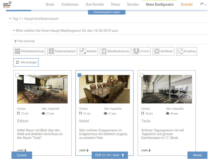Uncheck the Nobel room checkbox
The width and height of the screenshot is (212, 159).
[79, 75]
